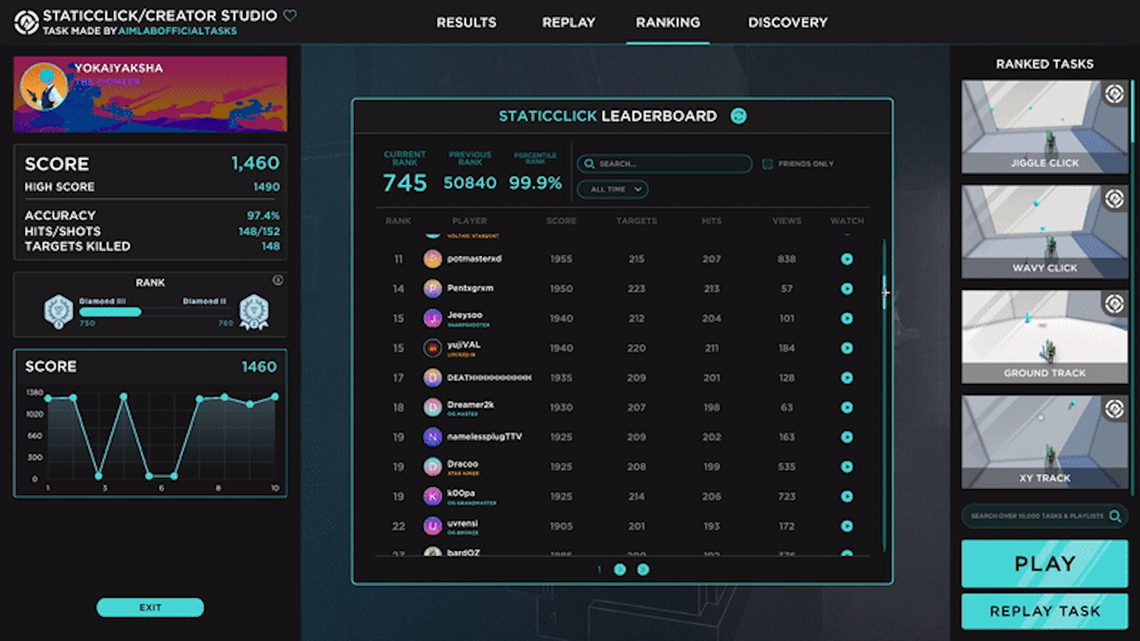Watch Pentxgrxm's replay
Image resolution: width=1140 pixels, height=641 pixels.
point(847,288)
